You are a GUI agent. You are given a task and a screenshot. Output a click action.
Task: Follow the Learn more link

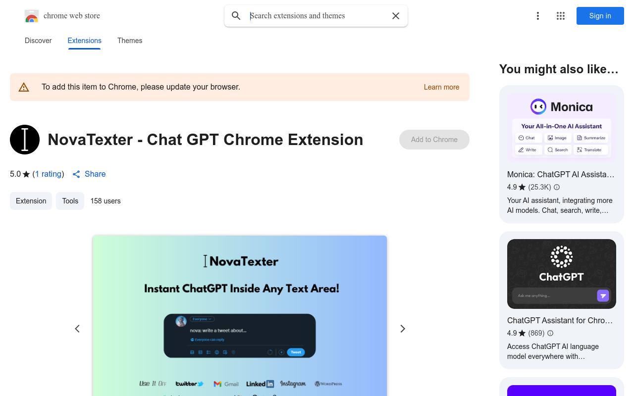(441, 87)
